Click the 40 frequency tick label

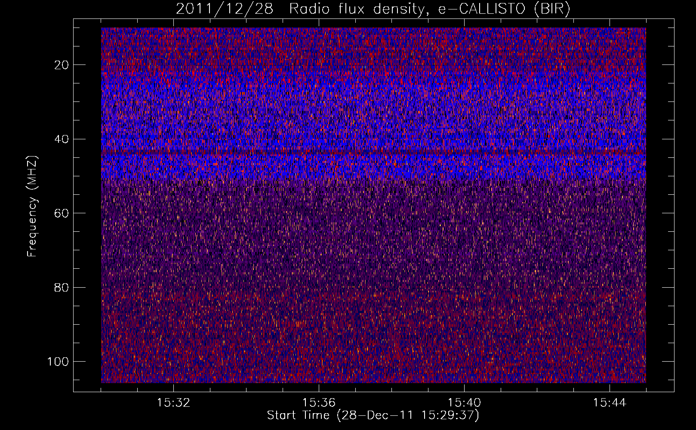pyautogui.click(x=62, y=139)
